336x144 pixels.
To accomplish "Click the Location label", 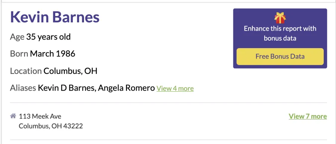I will coord(26,71).
